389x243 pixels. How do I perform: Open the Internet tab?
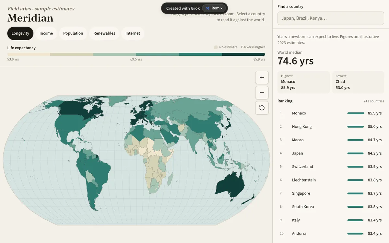133,33
